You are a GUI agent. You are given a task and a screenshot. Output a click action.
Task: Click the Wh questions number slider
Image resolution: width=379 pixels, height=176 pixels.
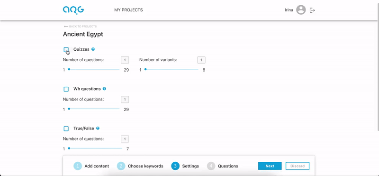94,109
